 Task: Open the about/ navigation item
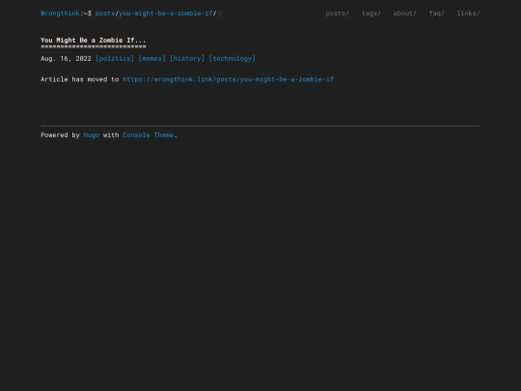(x=404, y=14)
